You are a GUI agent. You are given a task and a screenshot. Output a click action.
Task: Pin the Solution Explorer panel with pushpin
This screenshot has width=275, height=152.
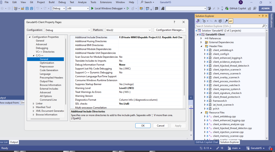click(x=263, y=16)
